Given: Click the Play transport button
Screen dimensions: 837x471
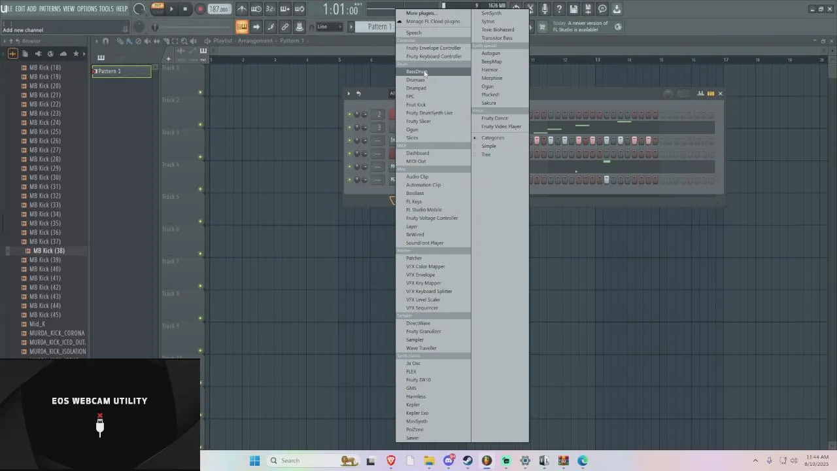Looking at the screenshot, I should pyautogui.click(x=171, y=9).
